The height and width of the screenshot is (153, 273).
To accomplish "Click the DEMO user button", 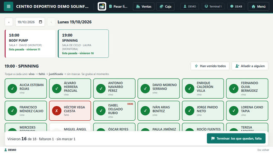I will (x=190, y=6).
